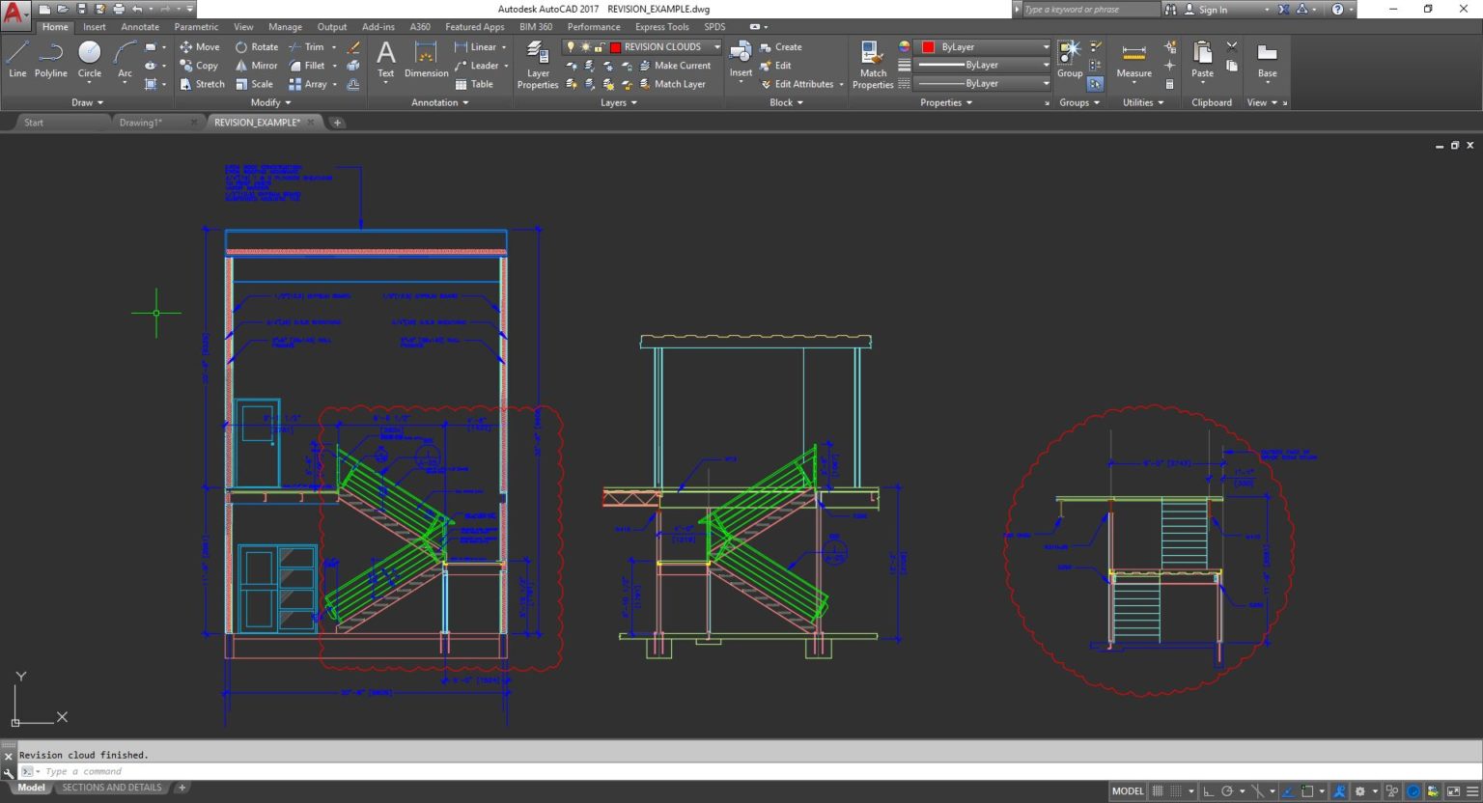Select the Mirror tool
Screen dimensions: 1483x803
[x=256, y=66]
